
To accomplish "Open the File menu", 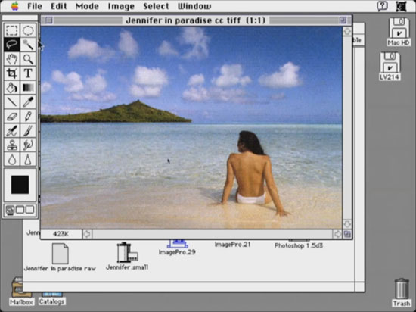I will pos(35,6).
